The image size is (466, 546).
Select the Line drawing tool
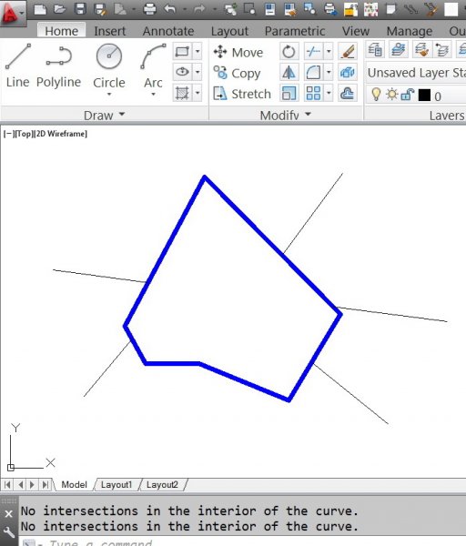(x=18, y=66)
